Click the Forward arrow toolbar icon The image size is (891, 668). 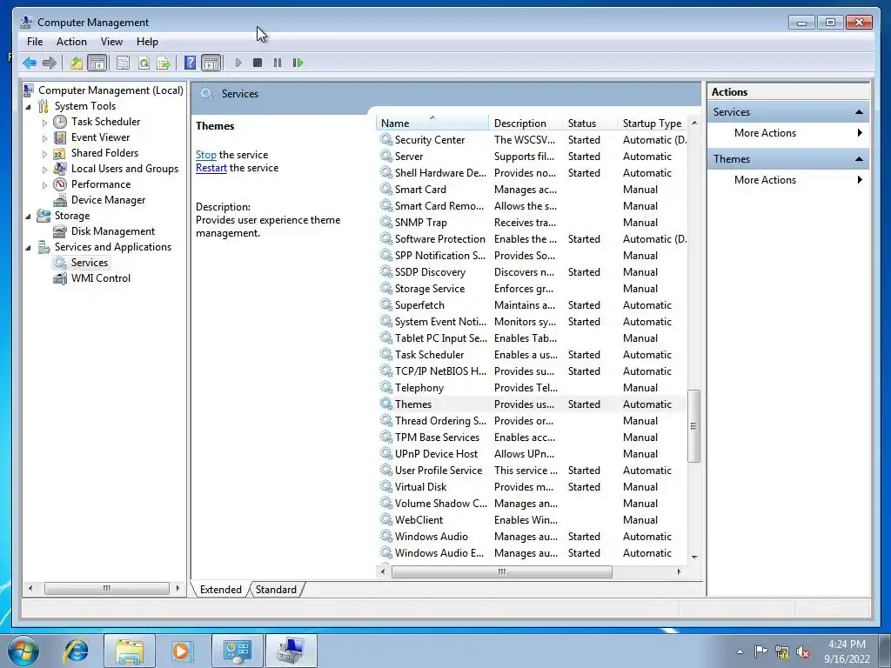click(x=50, y=63)
